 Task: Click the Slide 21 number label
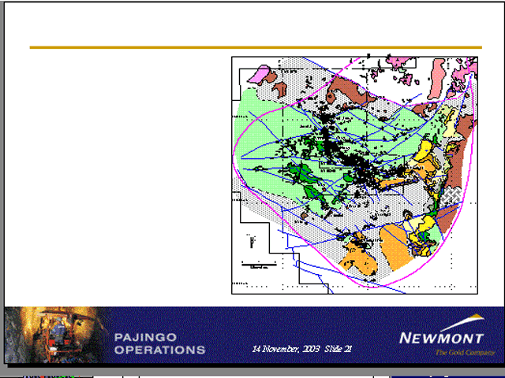[x=337, y=348]
